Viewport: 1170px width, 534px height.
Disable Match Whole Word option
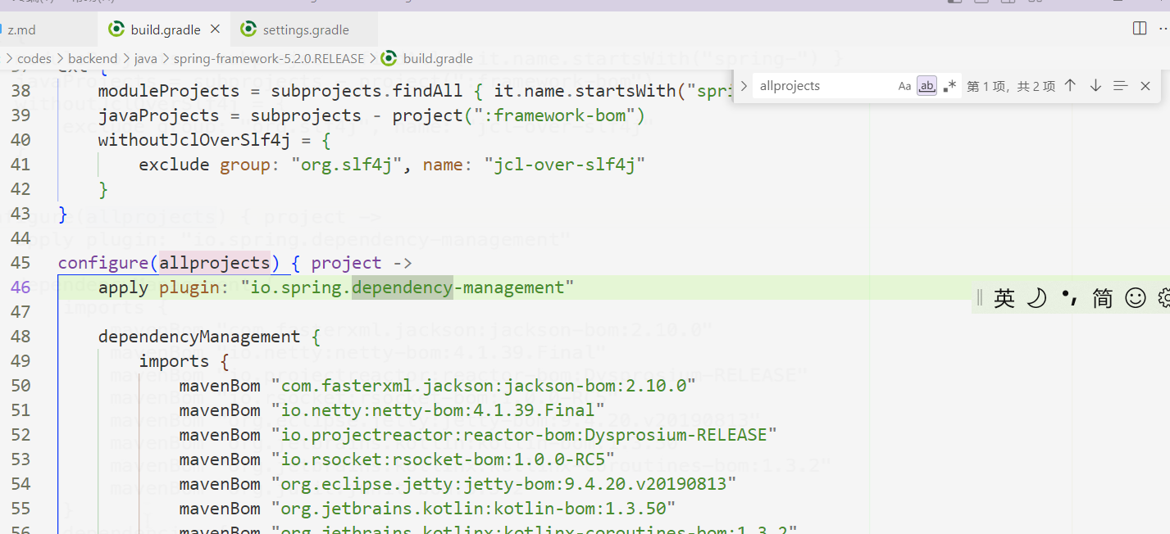(x=926, y=86)
